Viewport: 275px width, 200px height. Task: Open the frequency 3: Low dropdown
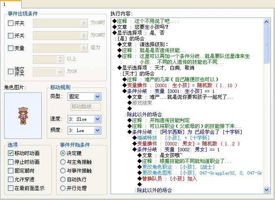click(97, 130)
